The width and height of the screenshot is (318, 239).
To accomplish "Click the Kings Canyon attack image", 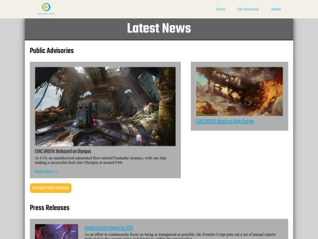I will pyautogui.click(x=239, y=91).
